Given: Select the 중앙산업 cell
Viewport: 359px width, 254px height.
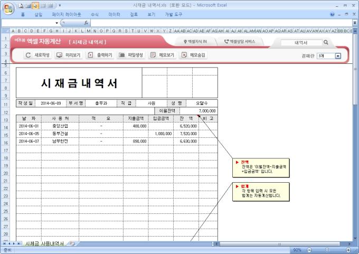Looking at the screenshot, I should (x=60, y=126).
